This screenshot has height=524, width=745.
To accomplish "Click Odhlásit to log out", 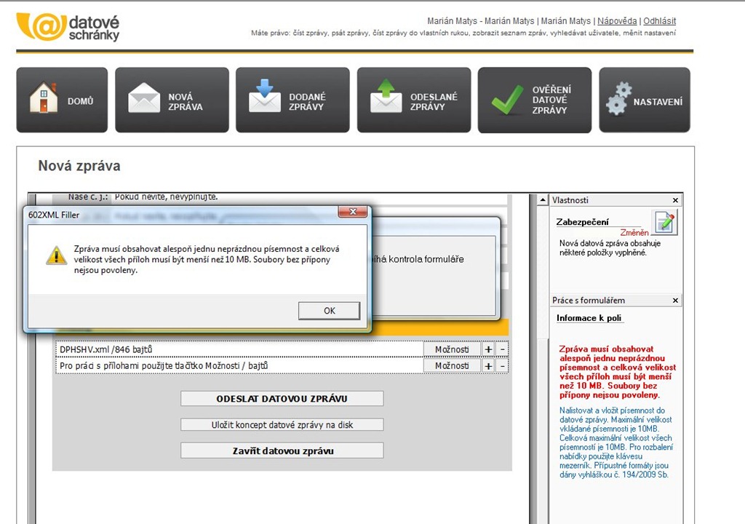I will pos(659,21).
